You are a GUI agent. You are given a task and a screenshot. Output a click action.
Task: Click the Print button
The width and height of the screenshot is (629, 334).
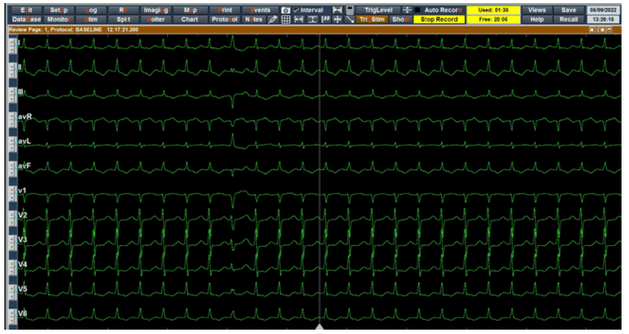click(225, 10)
